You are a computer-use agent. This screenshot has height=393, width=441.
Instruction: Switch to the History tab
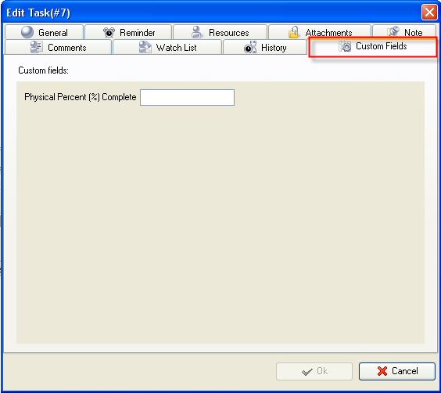[264, 47]
